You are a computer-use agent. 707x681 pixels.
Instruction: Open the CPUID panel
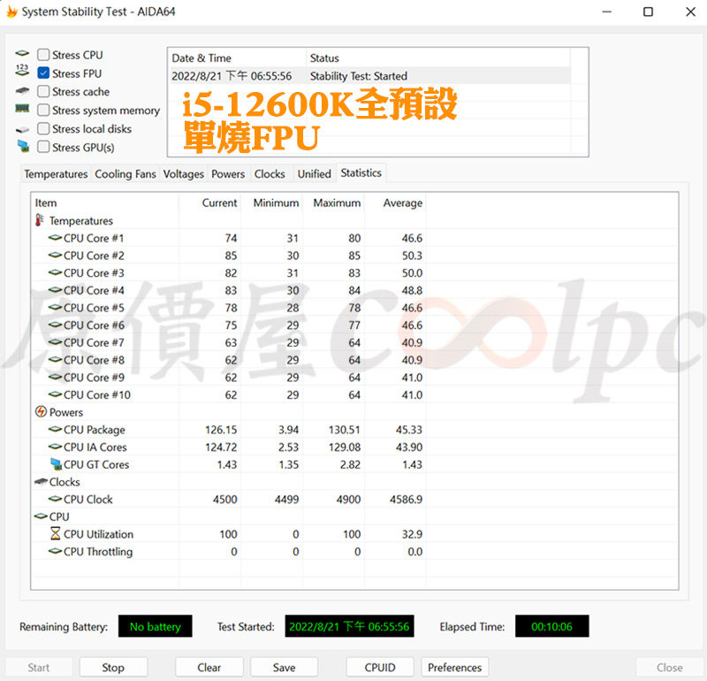pos(380,668)
